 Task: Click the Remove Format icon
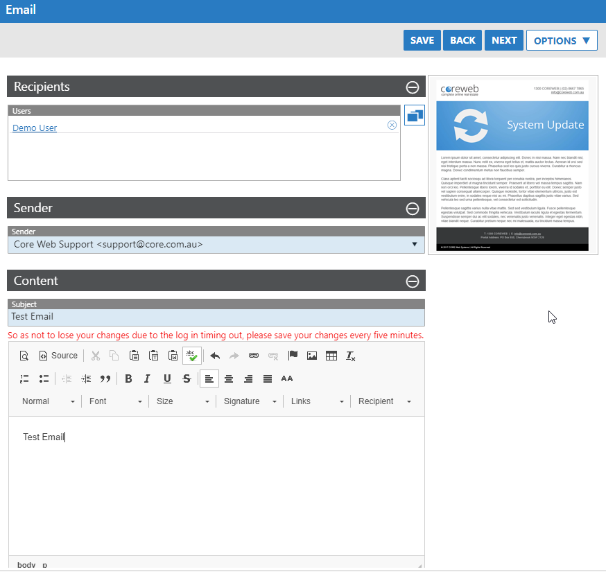pyautogui.click(x=351, y=356)
